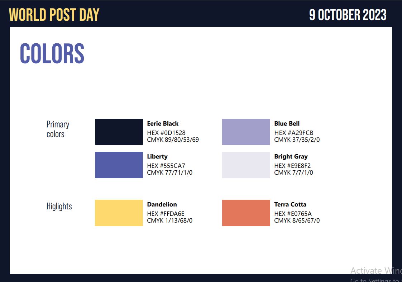This screenshot has height=282, width=402.
Task: Click the HEX #555CA7 code
Action: (x=166, y=166)
